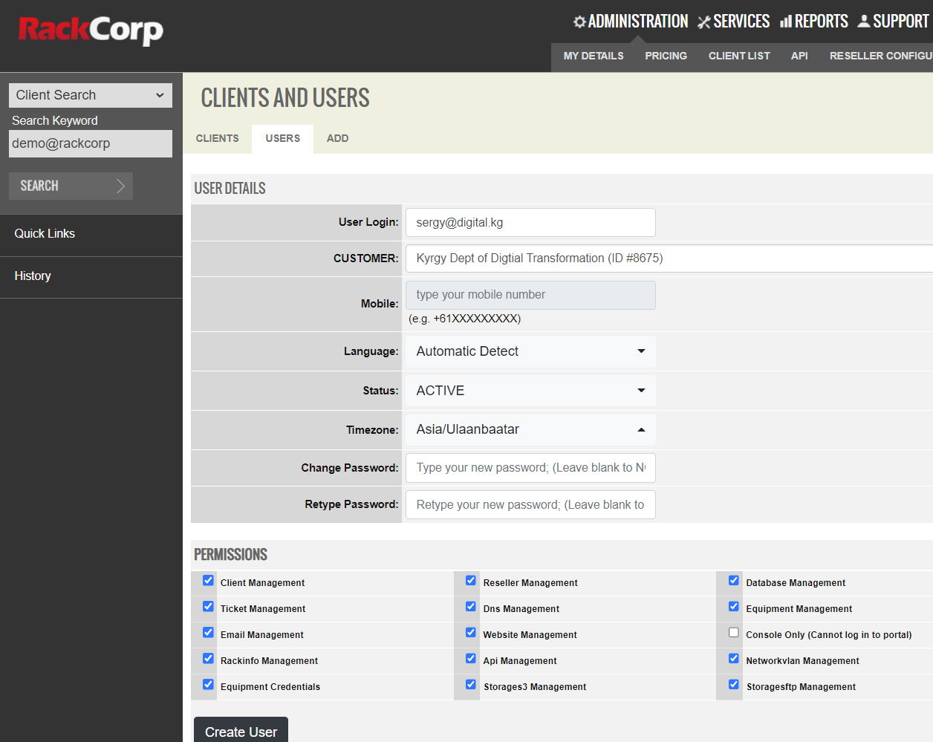
Task: Uncheck Networkvlan Management permission
Action: click(x=734, y=659)
